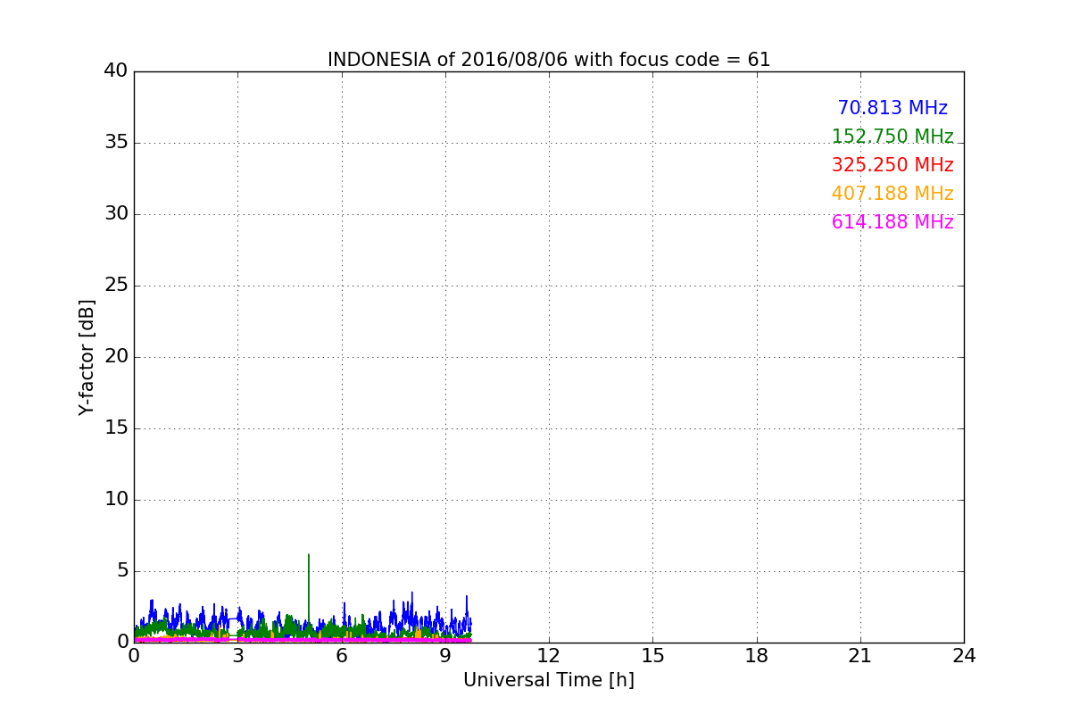Click the Y-factor [dB] axis label
Screen dimensions: 1071x714
point(87,357)
